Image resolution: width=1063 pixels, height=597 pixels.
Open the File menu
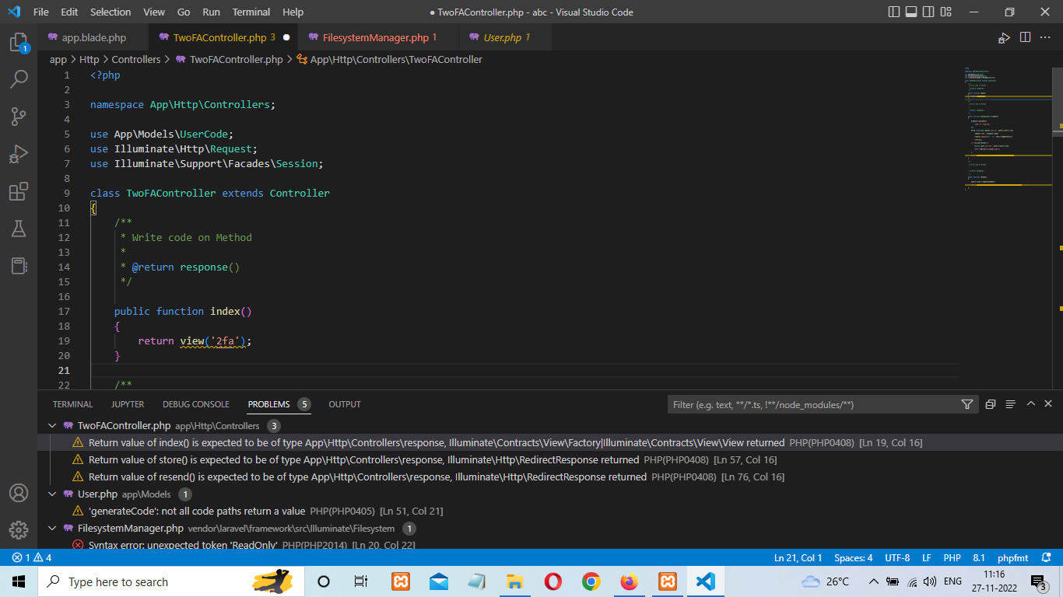(x=41, y=12)
